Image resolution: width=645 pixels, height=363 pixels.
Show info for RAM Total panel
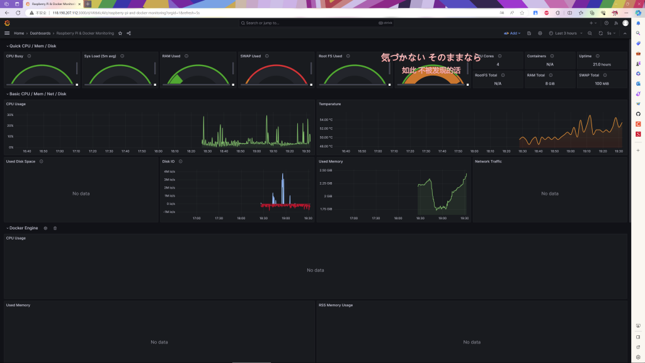pos(551,76)
